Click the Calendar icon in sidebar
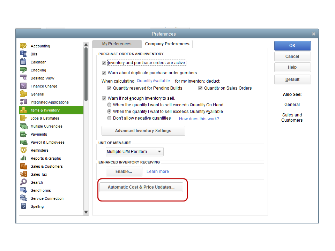This screenshot has width=335, height=251. pyautogui.click(x=23, y=62)
